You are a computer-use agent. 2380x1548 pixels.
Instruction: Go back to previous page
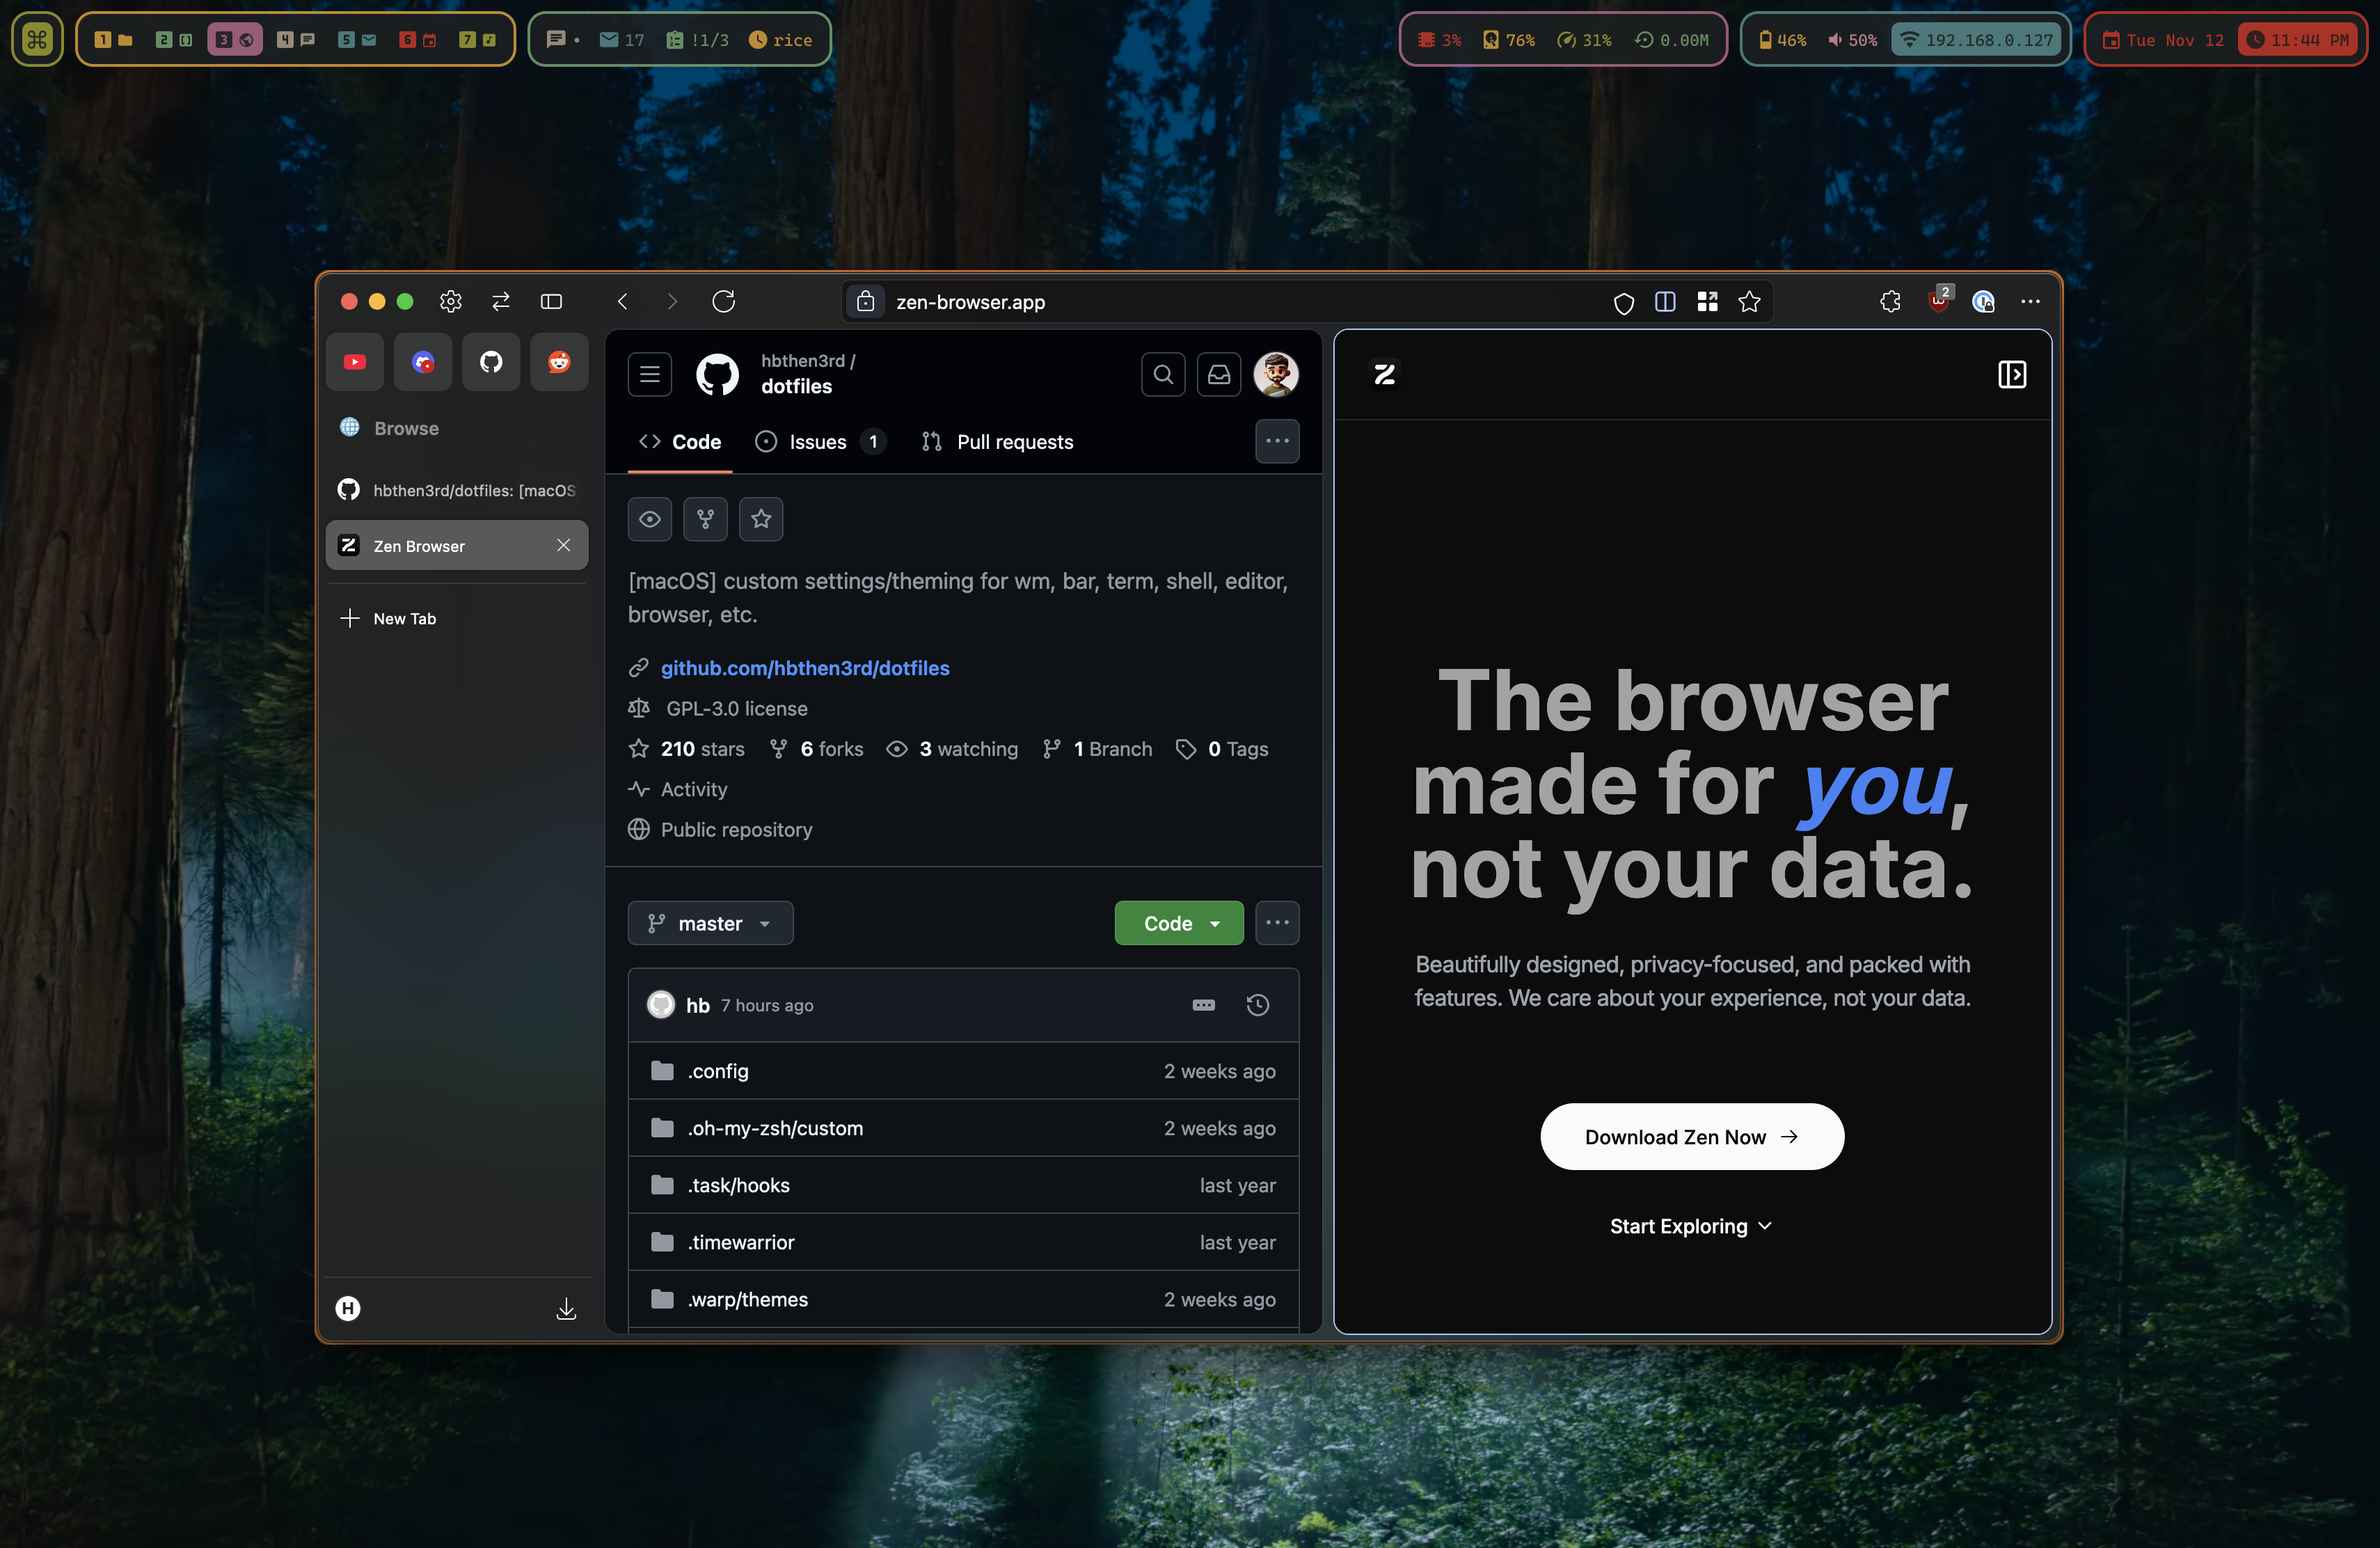[x=623, y=301]
